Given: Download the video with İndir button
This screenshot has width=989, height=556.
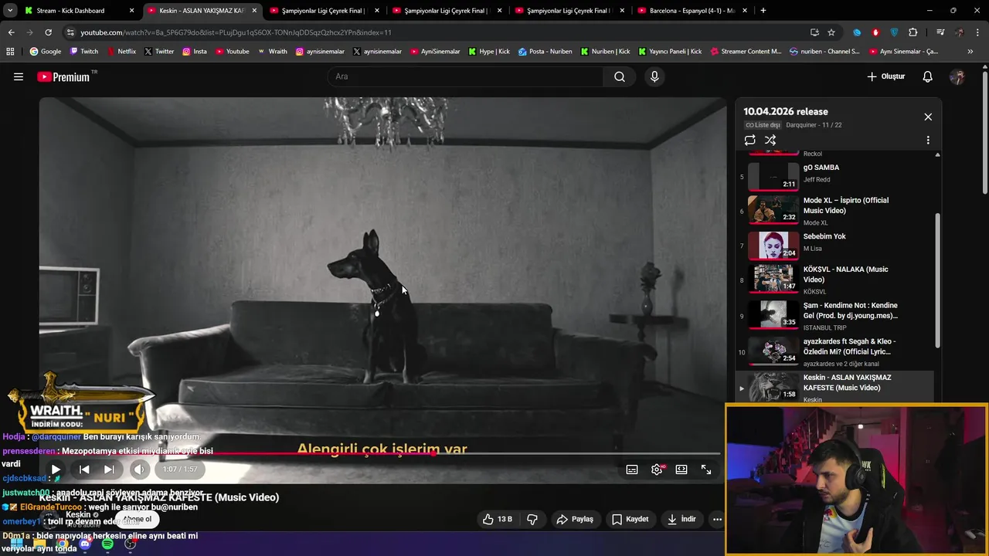Looking at the screenshot, I should pos(681,519).
